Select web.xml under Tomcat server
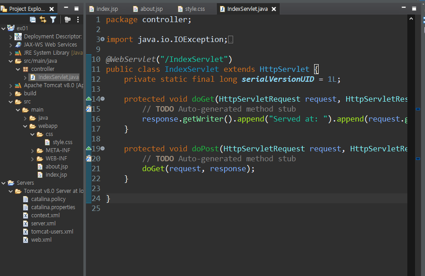 (x=41, y=239)
